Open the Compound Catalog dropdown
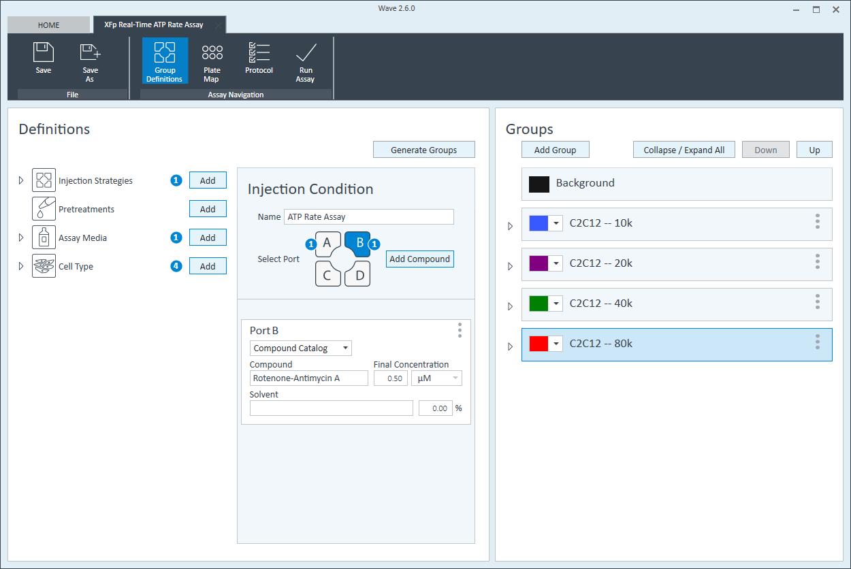Screen dimensions: 851x569 pyautogui.click(x=300, y=348)
